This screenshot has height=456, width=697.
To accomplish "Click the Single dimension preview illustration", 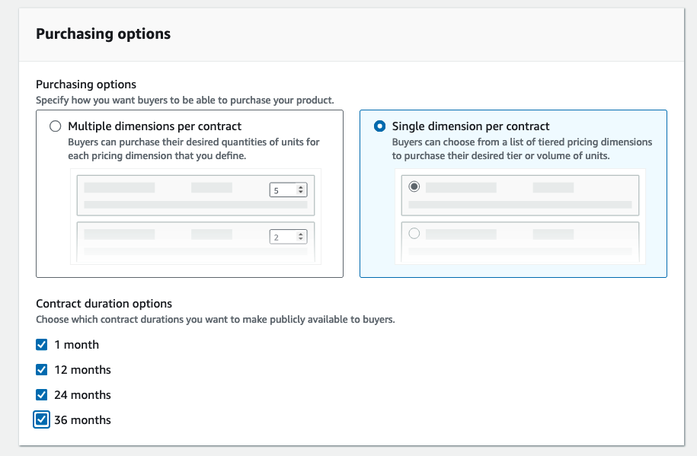I will tap(520, 216).
